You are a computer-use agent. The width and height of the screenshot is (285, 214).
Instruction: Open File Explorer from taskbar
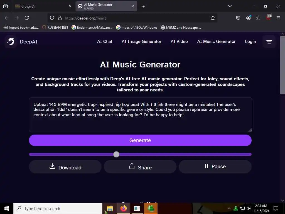pos(110,208)
